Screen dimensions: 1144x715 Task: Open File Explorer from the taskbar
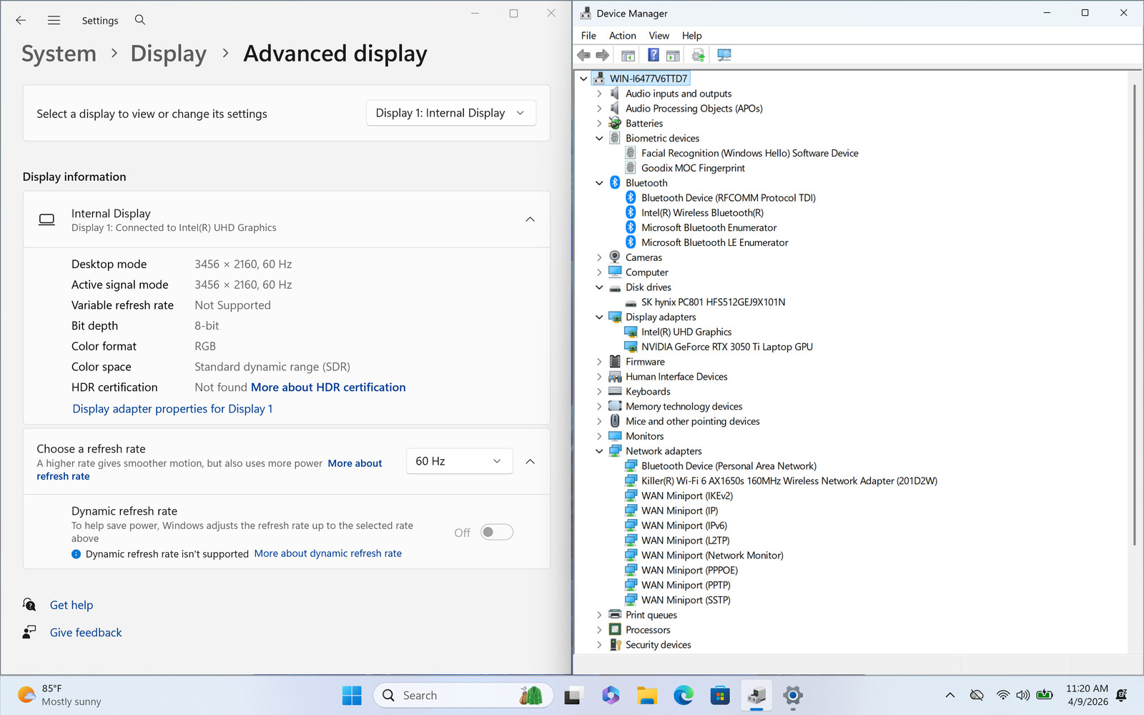tap(647, 695)
